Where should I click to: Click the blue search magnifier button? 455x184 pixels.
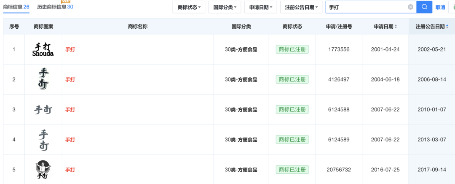(x=424, y=7)
